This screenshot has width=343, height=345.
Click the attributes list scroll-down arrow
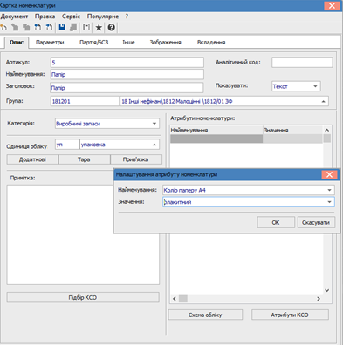(x=327, y=290)
